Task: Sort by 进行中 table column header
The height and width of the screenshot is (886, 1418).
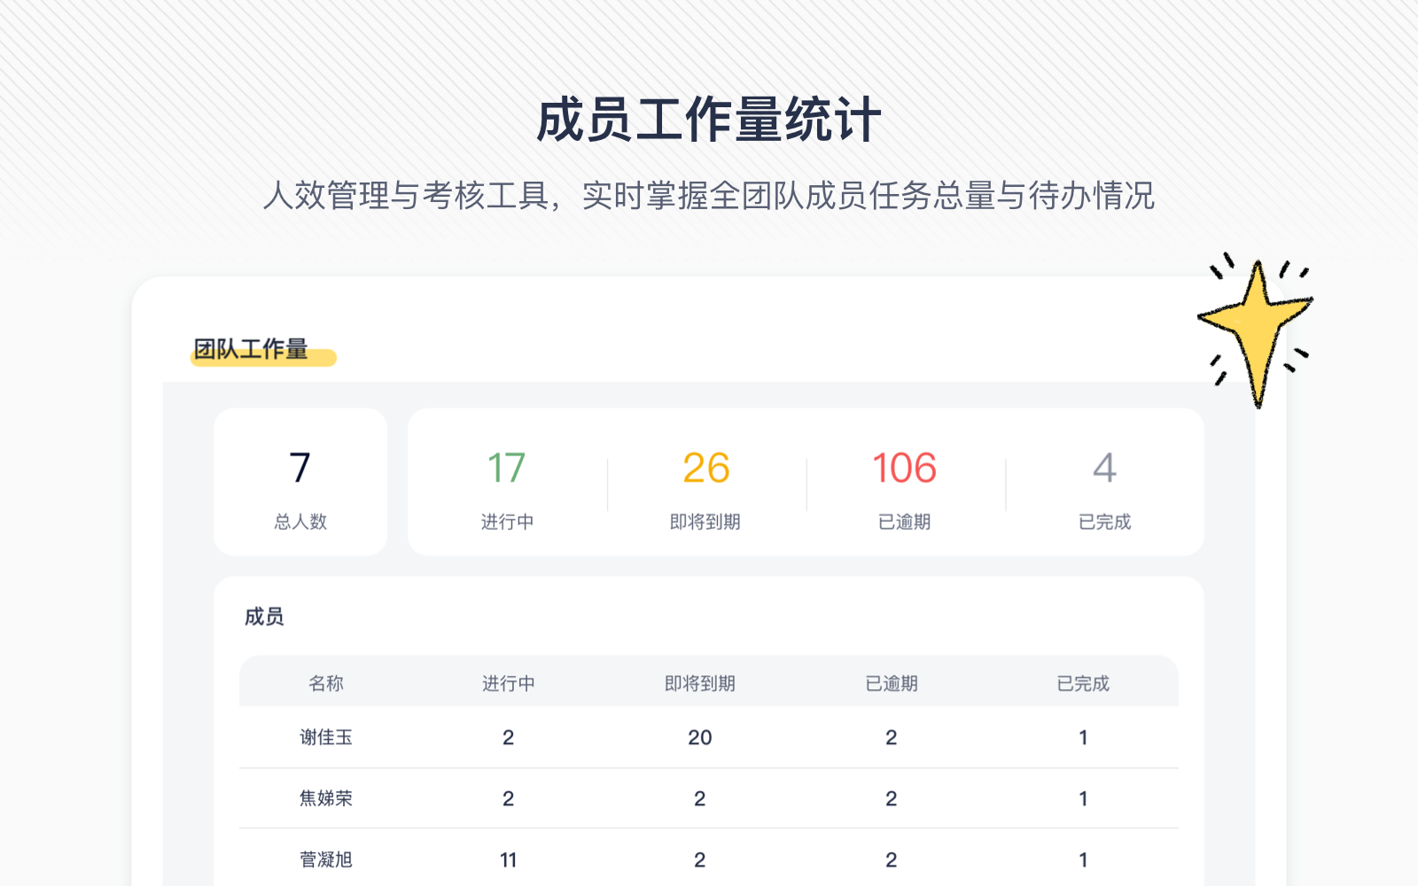Action: 508,683
